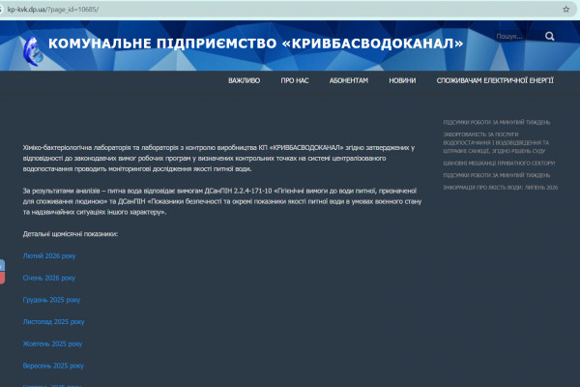Bookmark this page with the star icon
Viewport: 580px width, 387px height.
pos(565,10)
